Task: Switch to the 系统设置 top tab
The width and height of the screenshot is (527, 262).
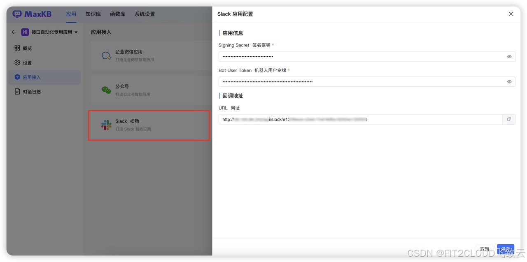Action: [x=145, y=14]
